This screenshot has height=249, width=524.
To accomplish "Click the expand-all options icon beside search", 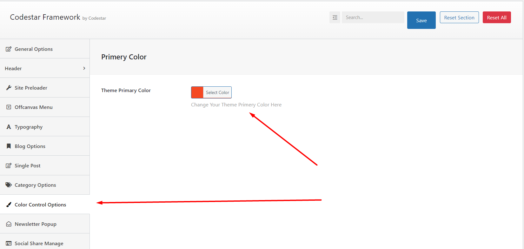I will tap(335, 17).
